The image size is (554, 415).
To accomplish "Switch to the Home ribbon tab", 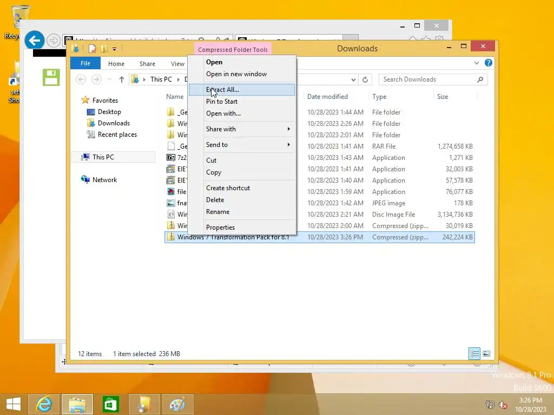I will click(116, 64).
